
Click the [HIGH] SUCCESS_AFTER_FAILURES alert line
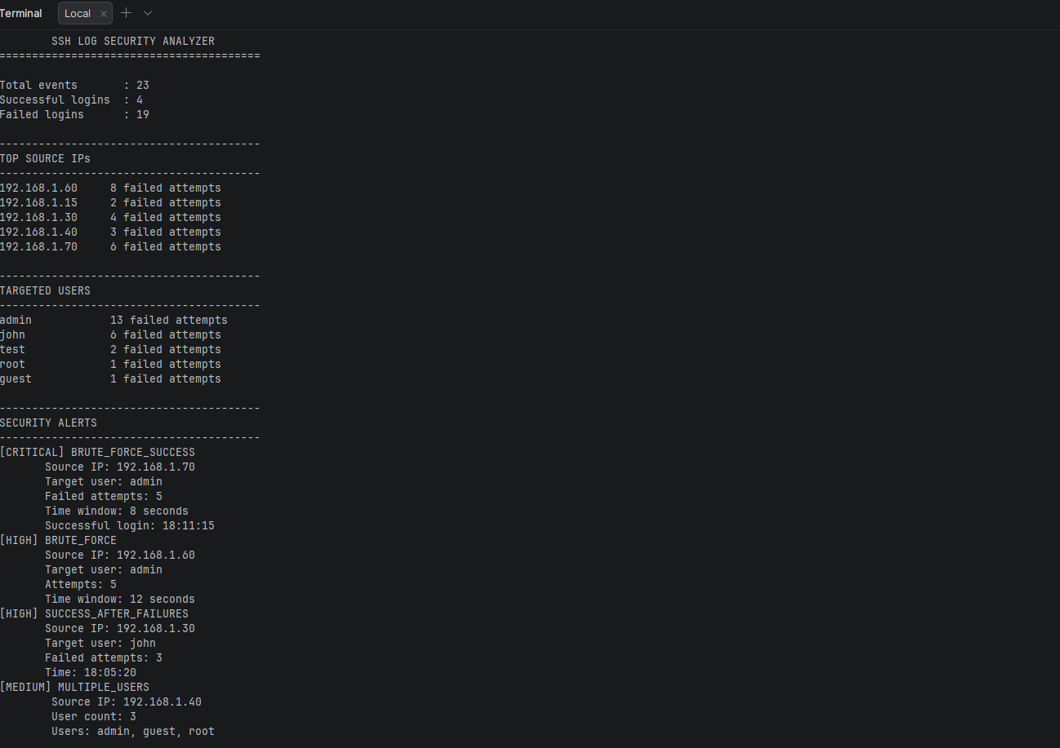click(94, 613)
